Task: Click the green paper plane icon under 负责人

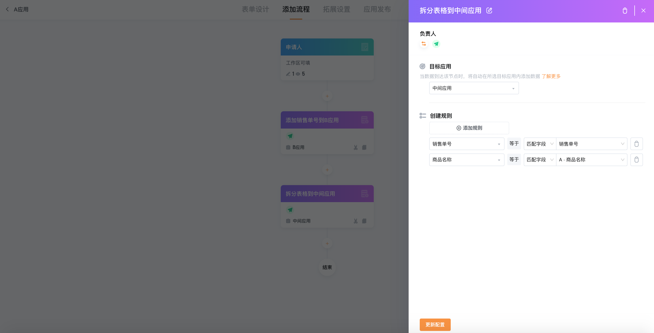Action: (436, 44)
